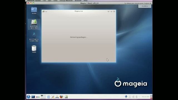Click the "Removing packages..." status text
178x100 pixels.
[78, 37]
